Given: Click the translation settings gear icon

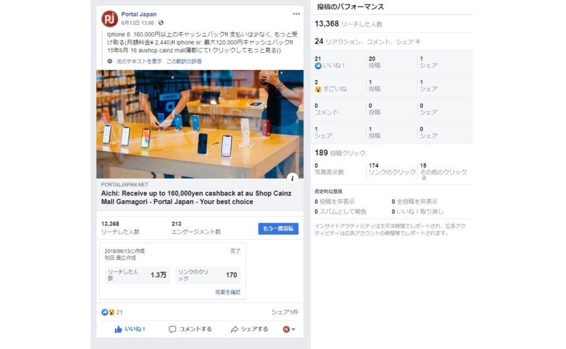Looking at the screenshot, I should pyautogui.click(x=109, y=62).
